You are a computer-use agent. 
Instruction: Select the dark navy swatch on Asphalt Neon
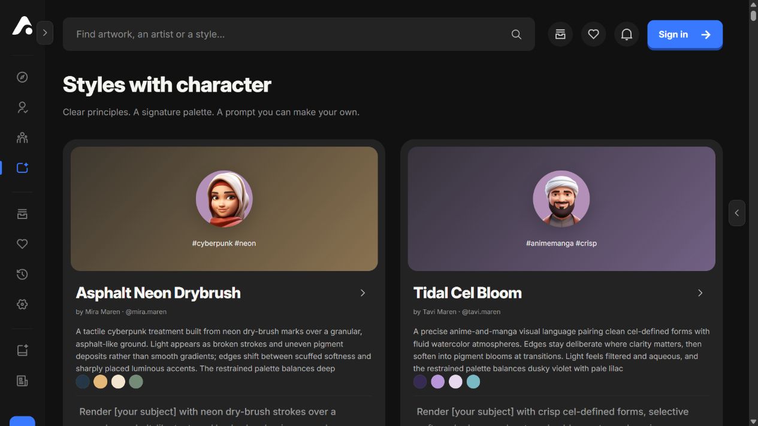83,382
